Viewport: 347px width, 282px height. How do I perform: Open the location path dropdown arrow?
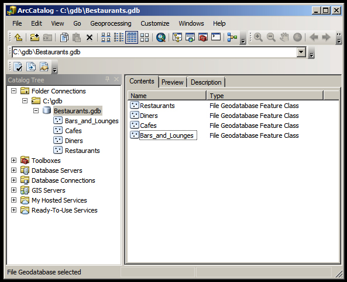click(x=301, y=52)
